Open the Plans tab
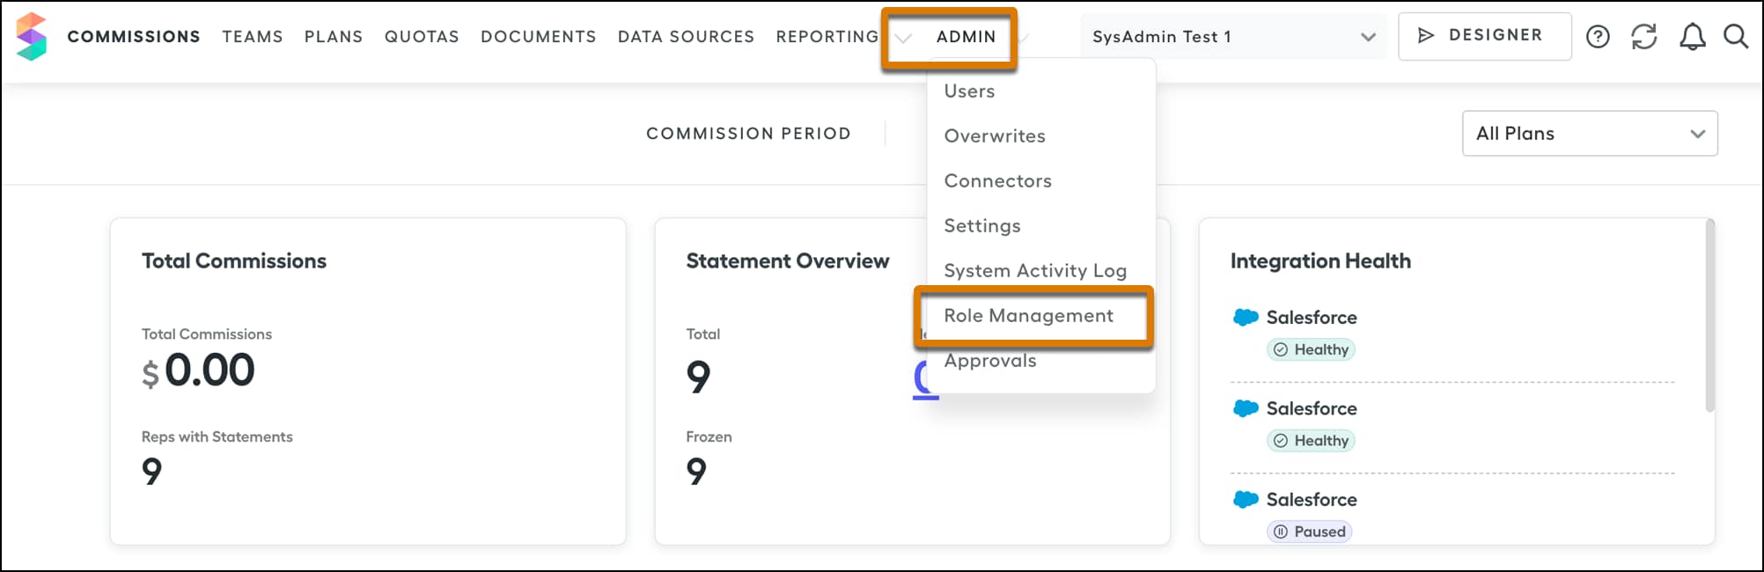 pos(334,36)
